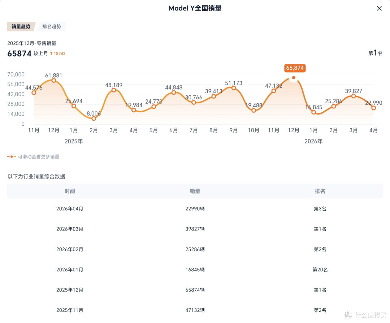Click the orange 65,874 tooltip label

tap(295, 68)
